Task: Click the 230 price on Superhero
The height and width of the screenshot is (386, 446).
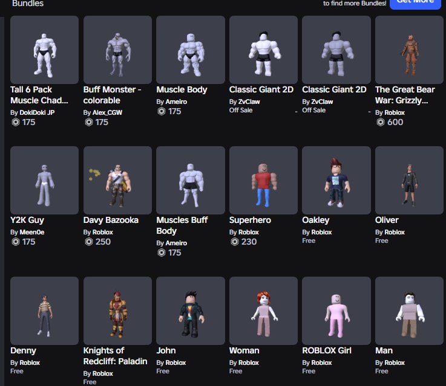Action: point(249,242)
